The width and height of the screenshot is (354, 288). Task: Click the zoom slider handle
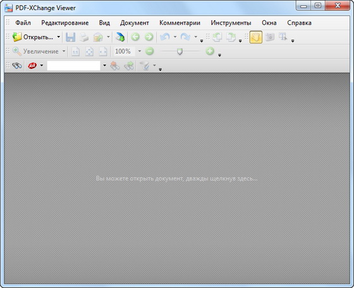pos(180,52)
